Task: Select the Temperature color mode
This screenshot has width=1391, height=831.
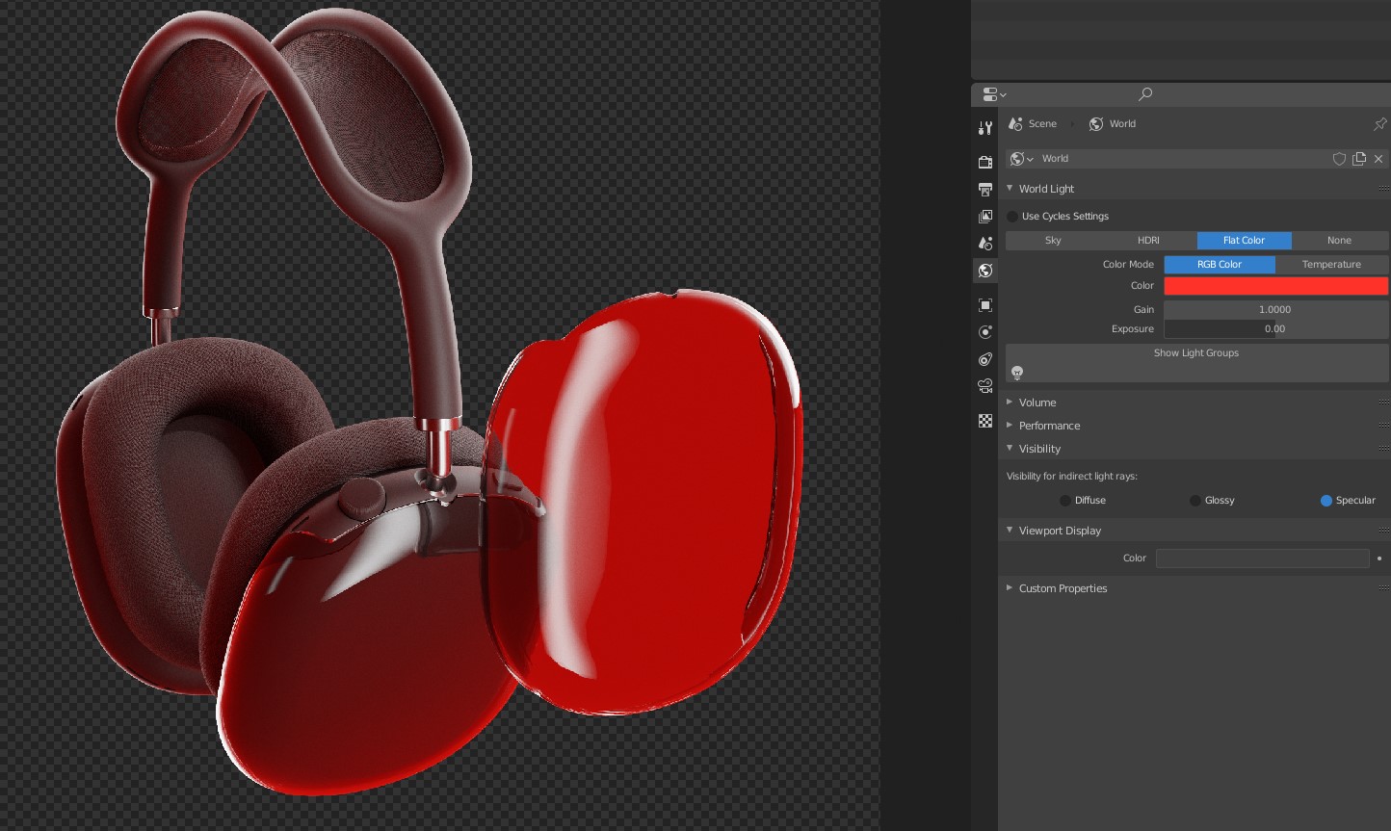Action: tap(1331, 265)
